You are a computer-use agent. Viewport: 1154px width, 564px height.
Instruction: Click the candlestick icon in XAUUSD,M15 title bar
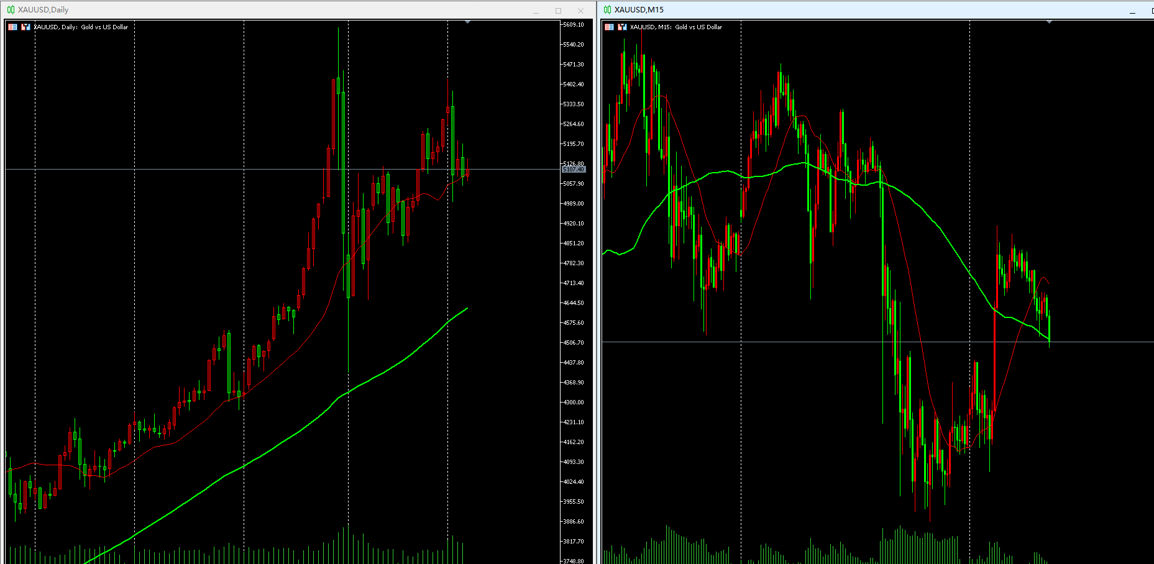(607, 10)
